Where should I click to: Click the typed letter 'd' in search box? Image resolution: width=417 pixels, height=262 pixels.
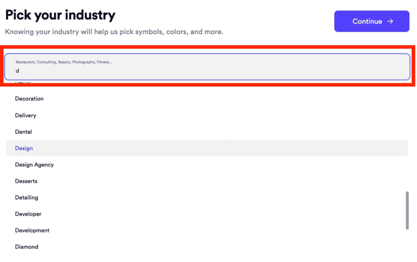click(x=17, y=71)
